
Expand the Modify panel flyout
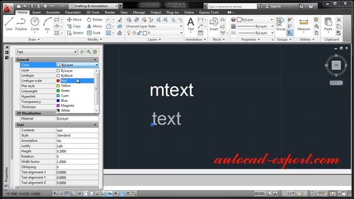[95, 39]
